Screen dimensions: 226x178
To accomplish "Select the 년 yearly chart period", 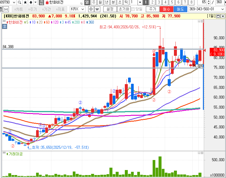I will click(107, 2).
